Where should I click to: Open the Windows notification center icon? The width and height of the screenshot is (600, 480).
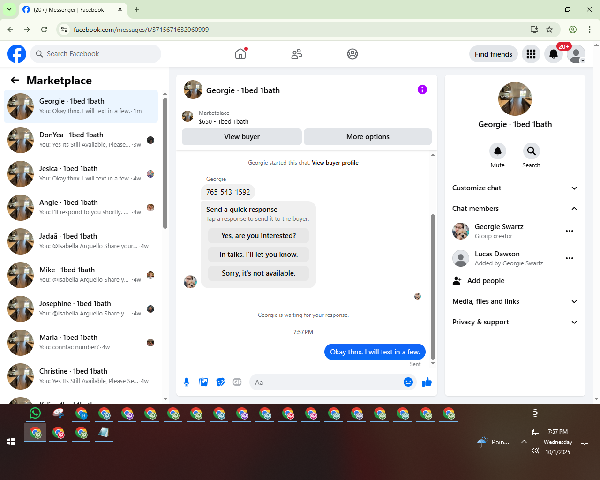click(585, 442)
